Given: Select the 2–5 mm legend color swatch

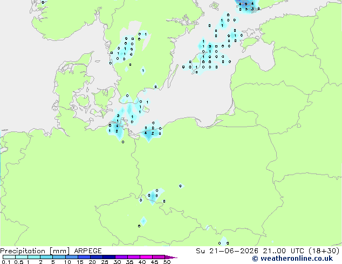Looking at the screenshot, I should 46,257.
